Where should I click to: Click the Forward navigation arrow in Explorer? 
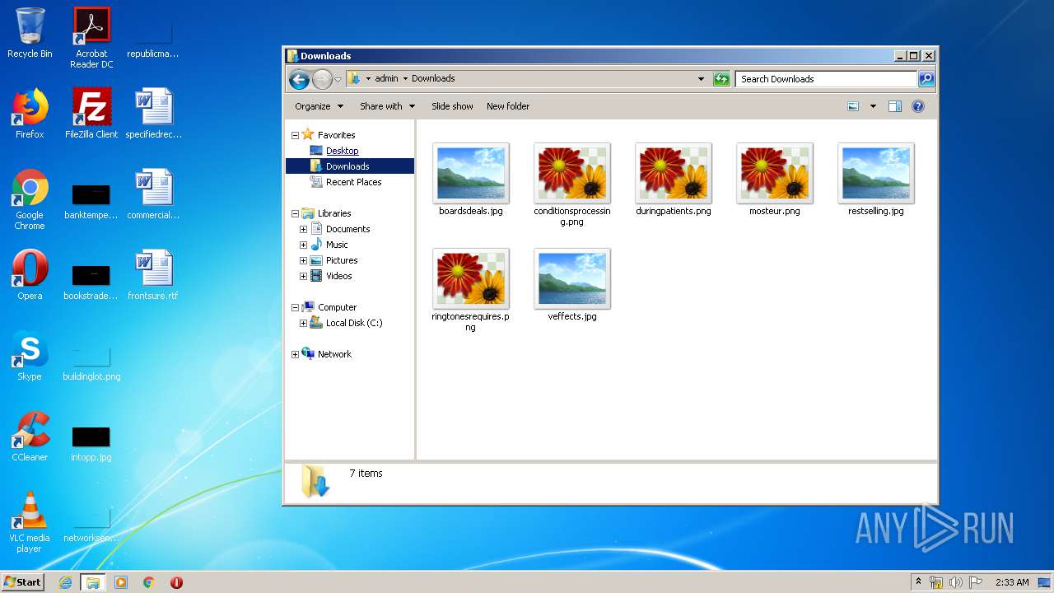[x=322, y=79]
